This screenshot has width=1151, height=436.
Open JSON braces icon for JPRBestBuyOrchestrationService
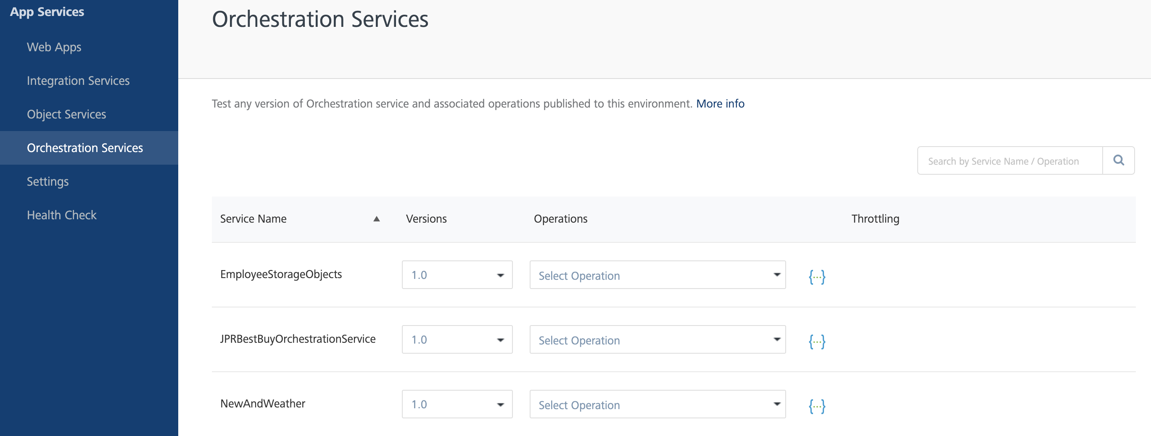(x=817, y=341)
